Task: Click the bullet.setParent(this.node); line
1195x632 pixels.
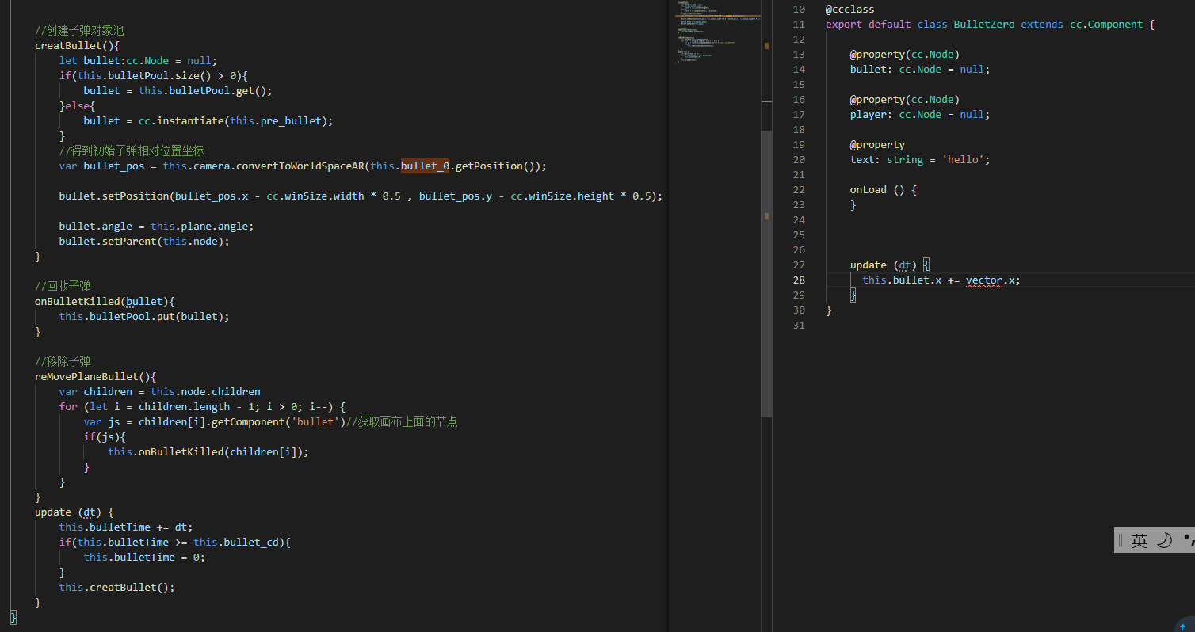Action: coord(144,242)
